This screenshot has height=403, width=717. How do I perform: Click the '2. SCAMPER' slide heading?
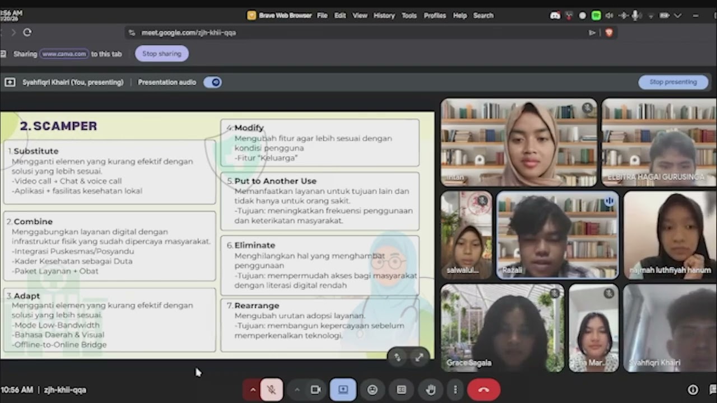click(x=58, y=126)
